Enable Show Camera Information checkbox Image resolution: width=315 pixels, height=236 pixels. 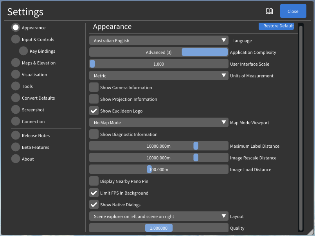tap(94, 88)
